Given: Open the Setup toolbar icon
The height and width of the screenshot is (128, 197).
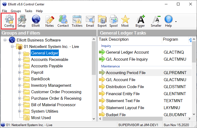Looking at the screenshot, I should point(22,21).
